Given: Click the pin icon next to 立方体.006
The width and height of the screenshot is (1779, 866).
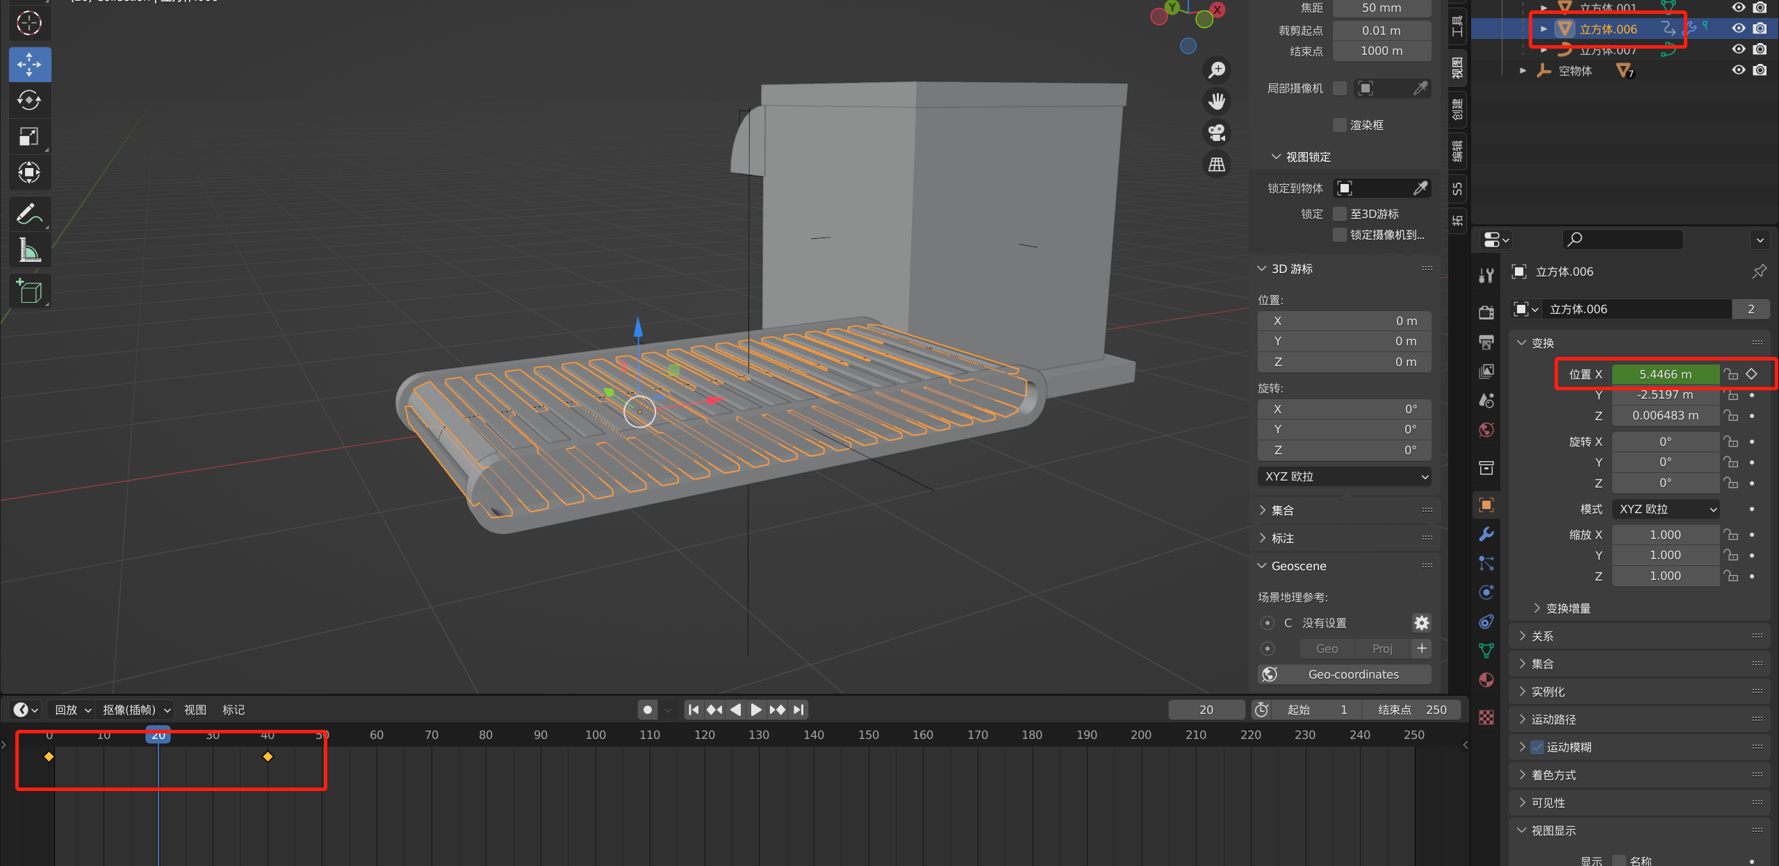Looking at the screenshot, I should pos(1759,272).
